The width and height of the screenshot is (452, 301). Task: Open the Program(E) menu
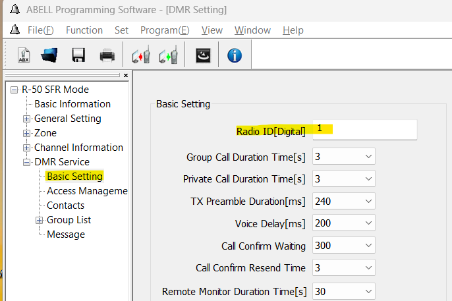coord(165,30)
